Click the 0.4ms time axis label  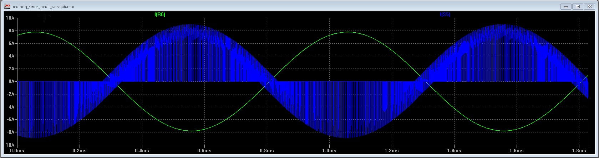[142, 151]
